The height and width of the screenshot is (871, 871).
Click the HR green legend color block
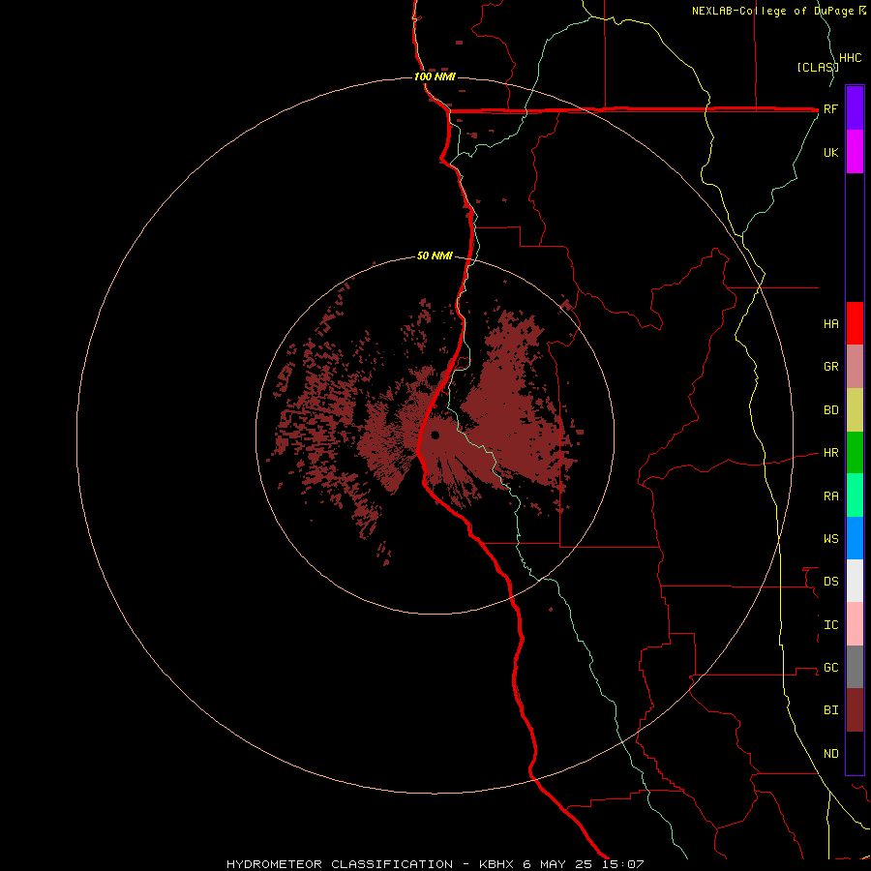click(855, 453)
